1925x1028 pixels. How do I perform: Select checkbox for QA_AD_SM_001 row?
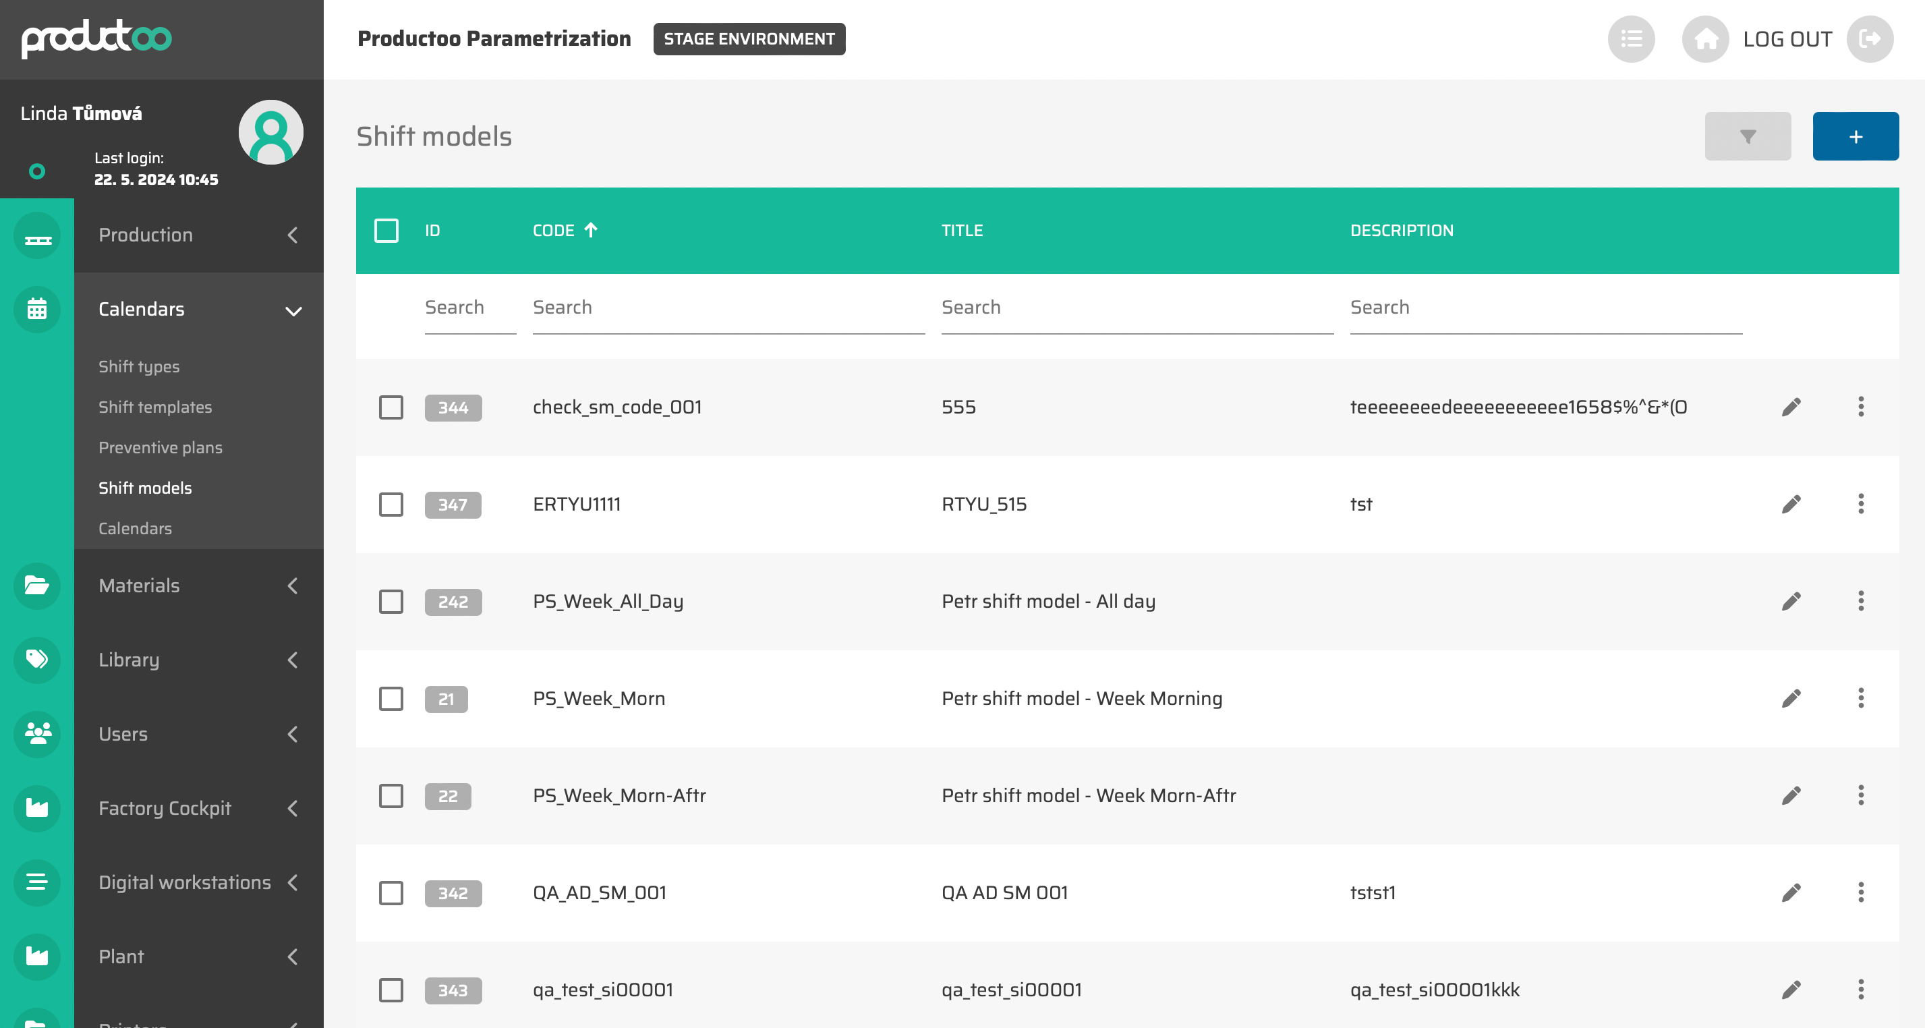391,893
